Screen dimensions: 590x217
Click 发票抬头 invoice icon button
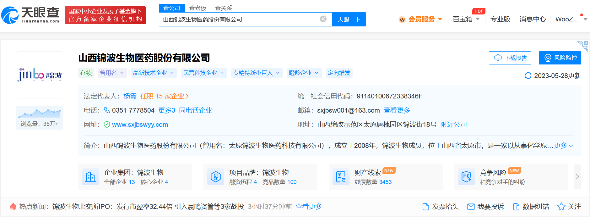point(441,207)
